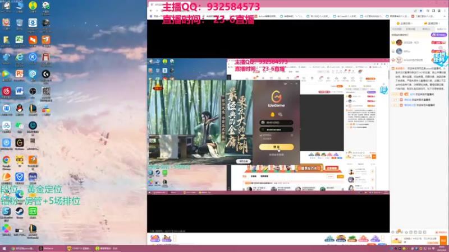Bookmark the page with the star icon
Screen dimensions: 449x252
[421, 11]
